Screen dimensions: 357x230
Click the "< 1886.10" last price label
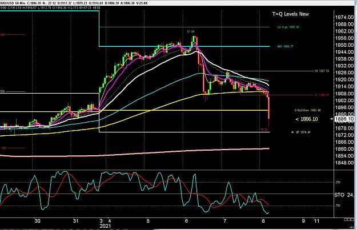[307, 119]
